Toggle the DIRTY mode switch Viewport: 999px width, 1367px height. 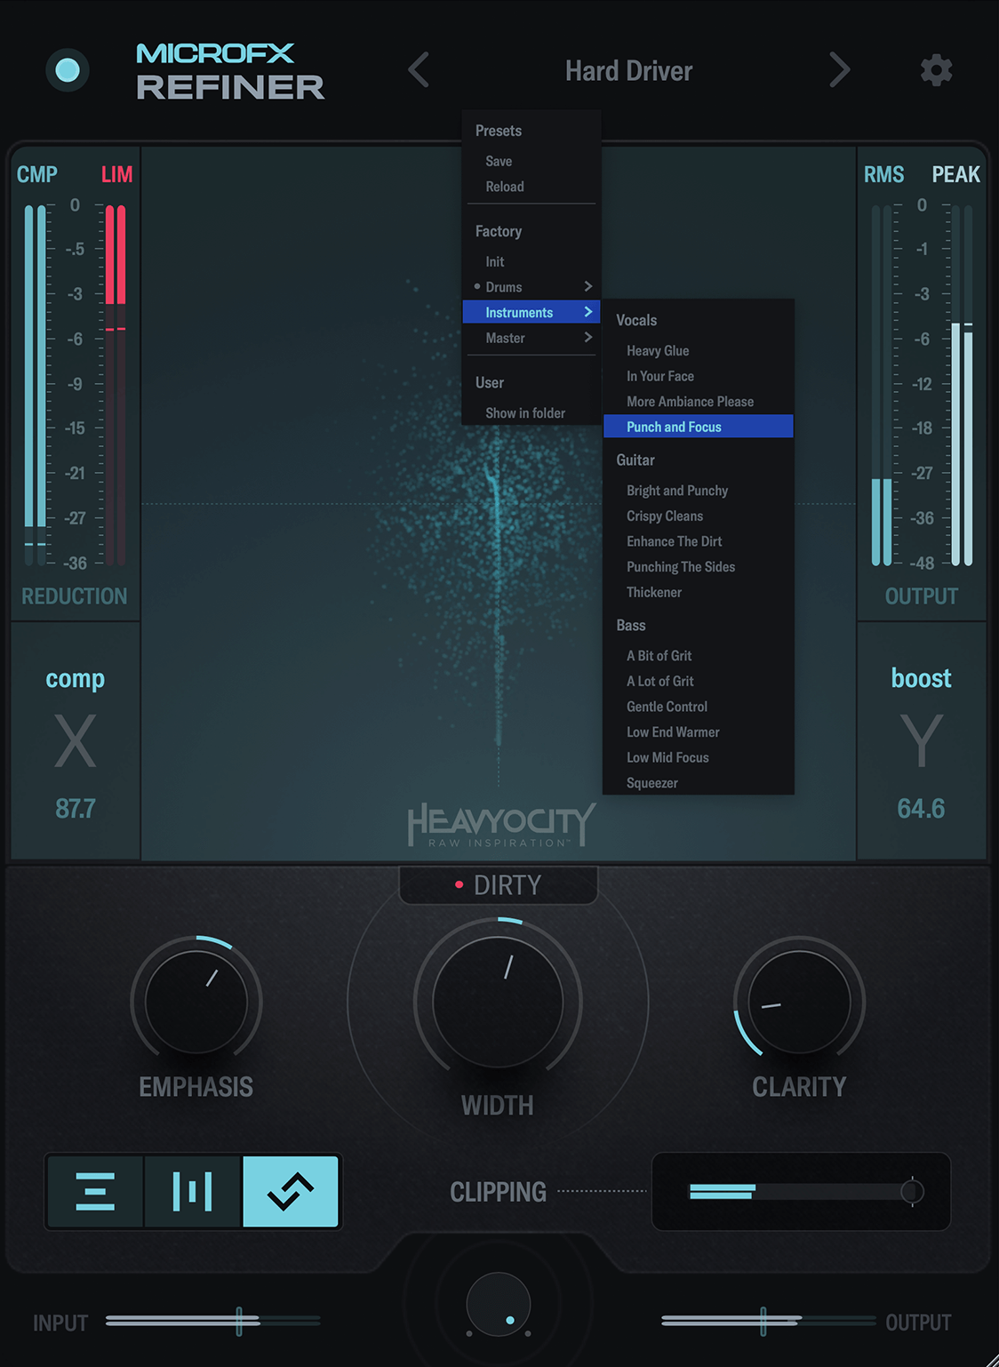(498, 885)
